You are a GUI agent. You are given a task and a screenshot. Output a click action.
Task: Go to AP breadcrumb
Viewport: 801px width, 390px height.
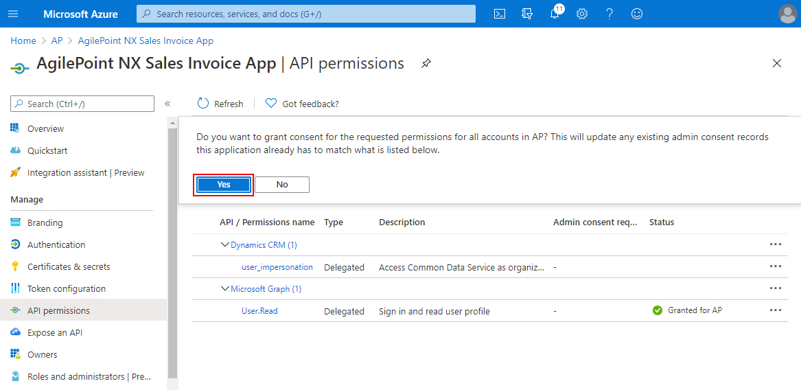click(x=57, y=41)
